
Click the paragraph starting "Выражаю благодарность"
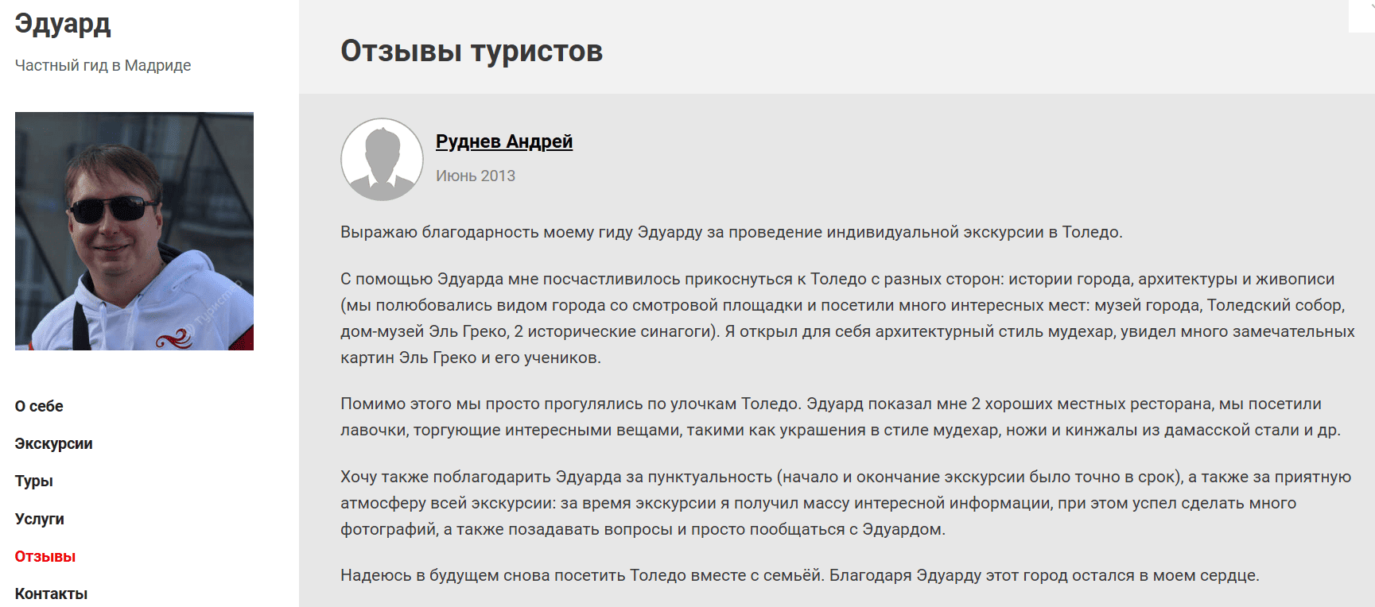tap(731, 232)
